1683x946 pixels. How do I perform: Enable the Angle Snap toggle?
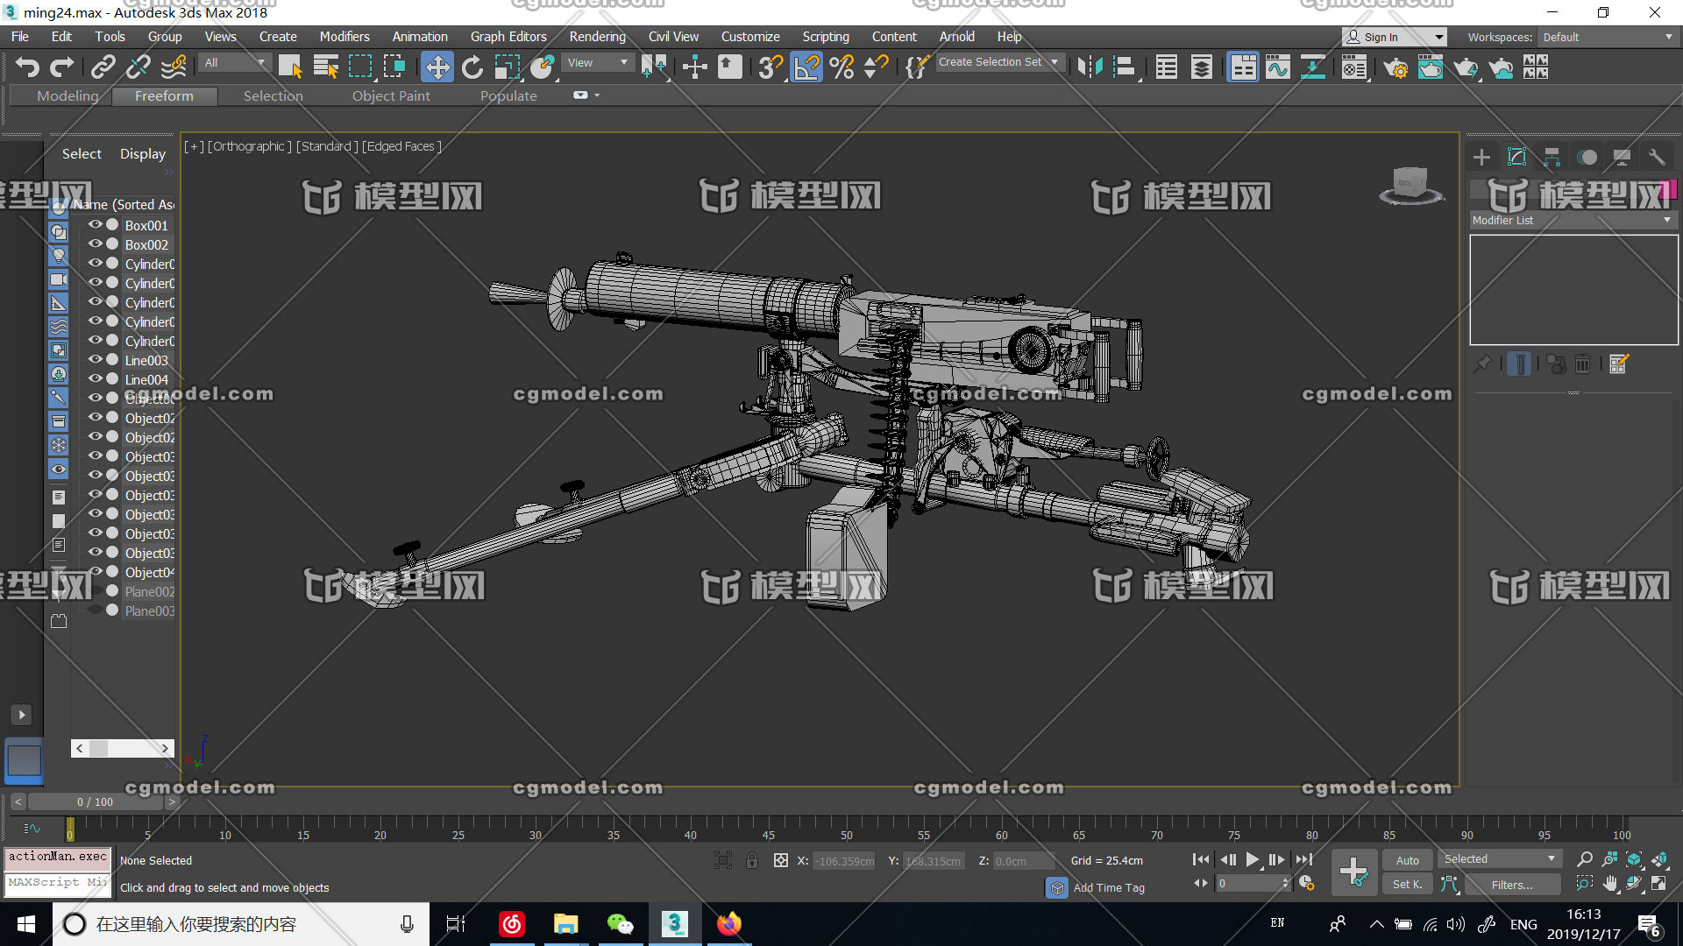click(806, 67)
